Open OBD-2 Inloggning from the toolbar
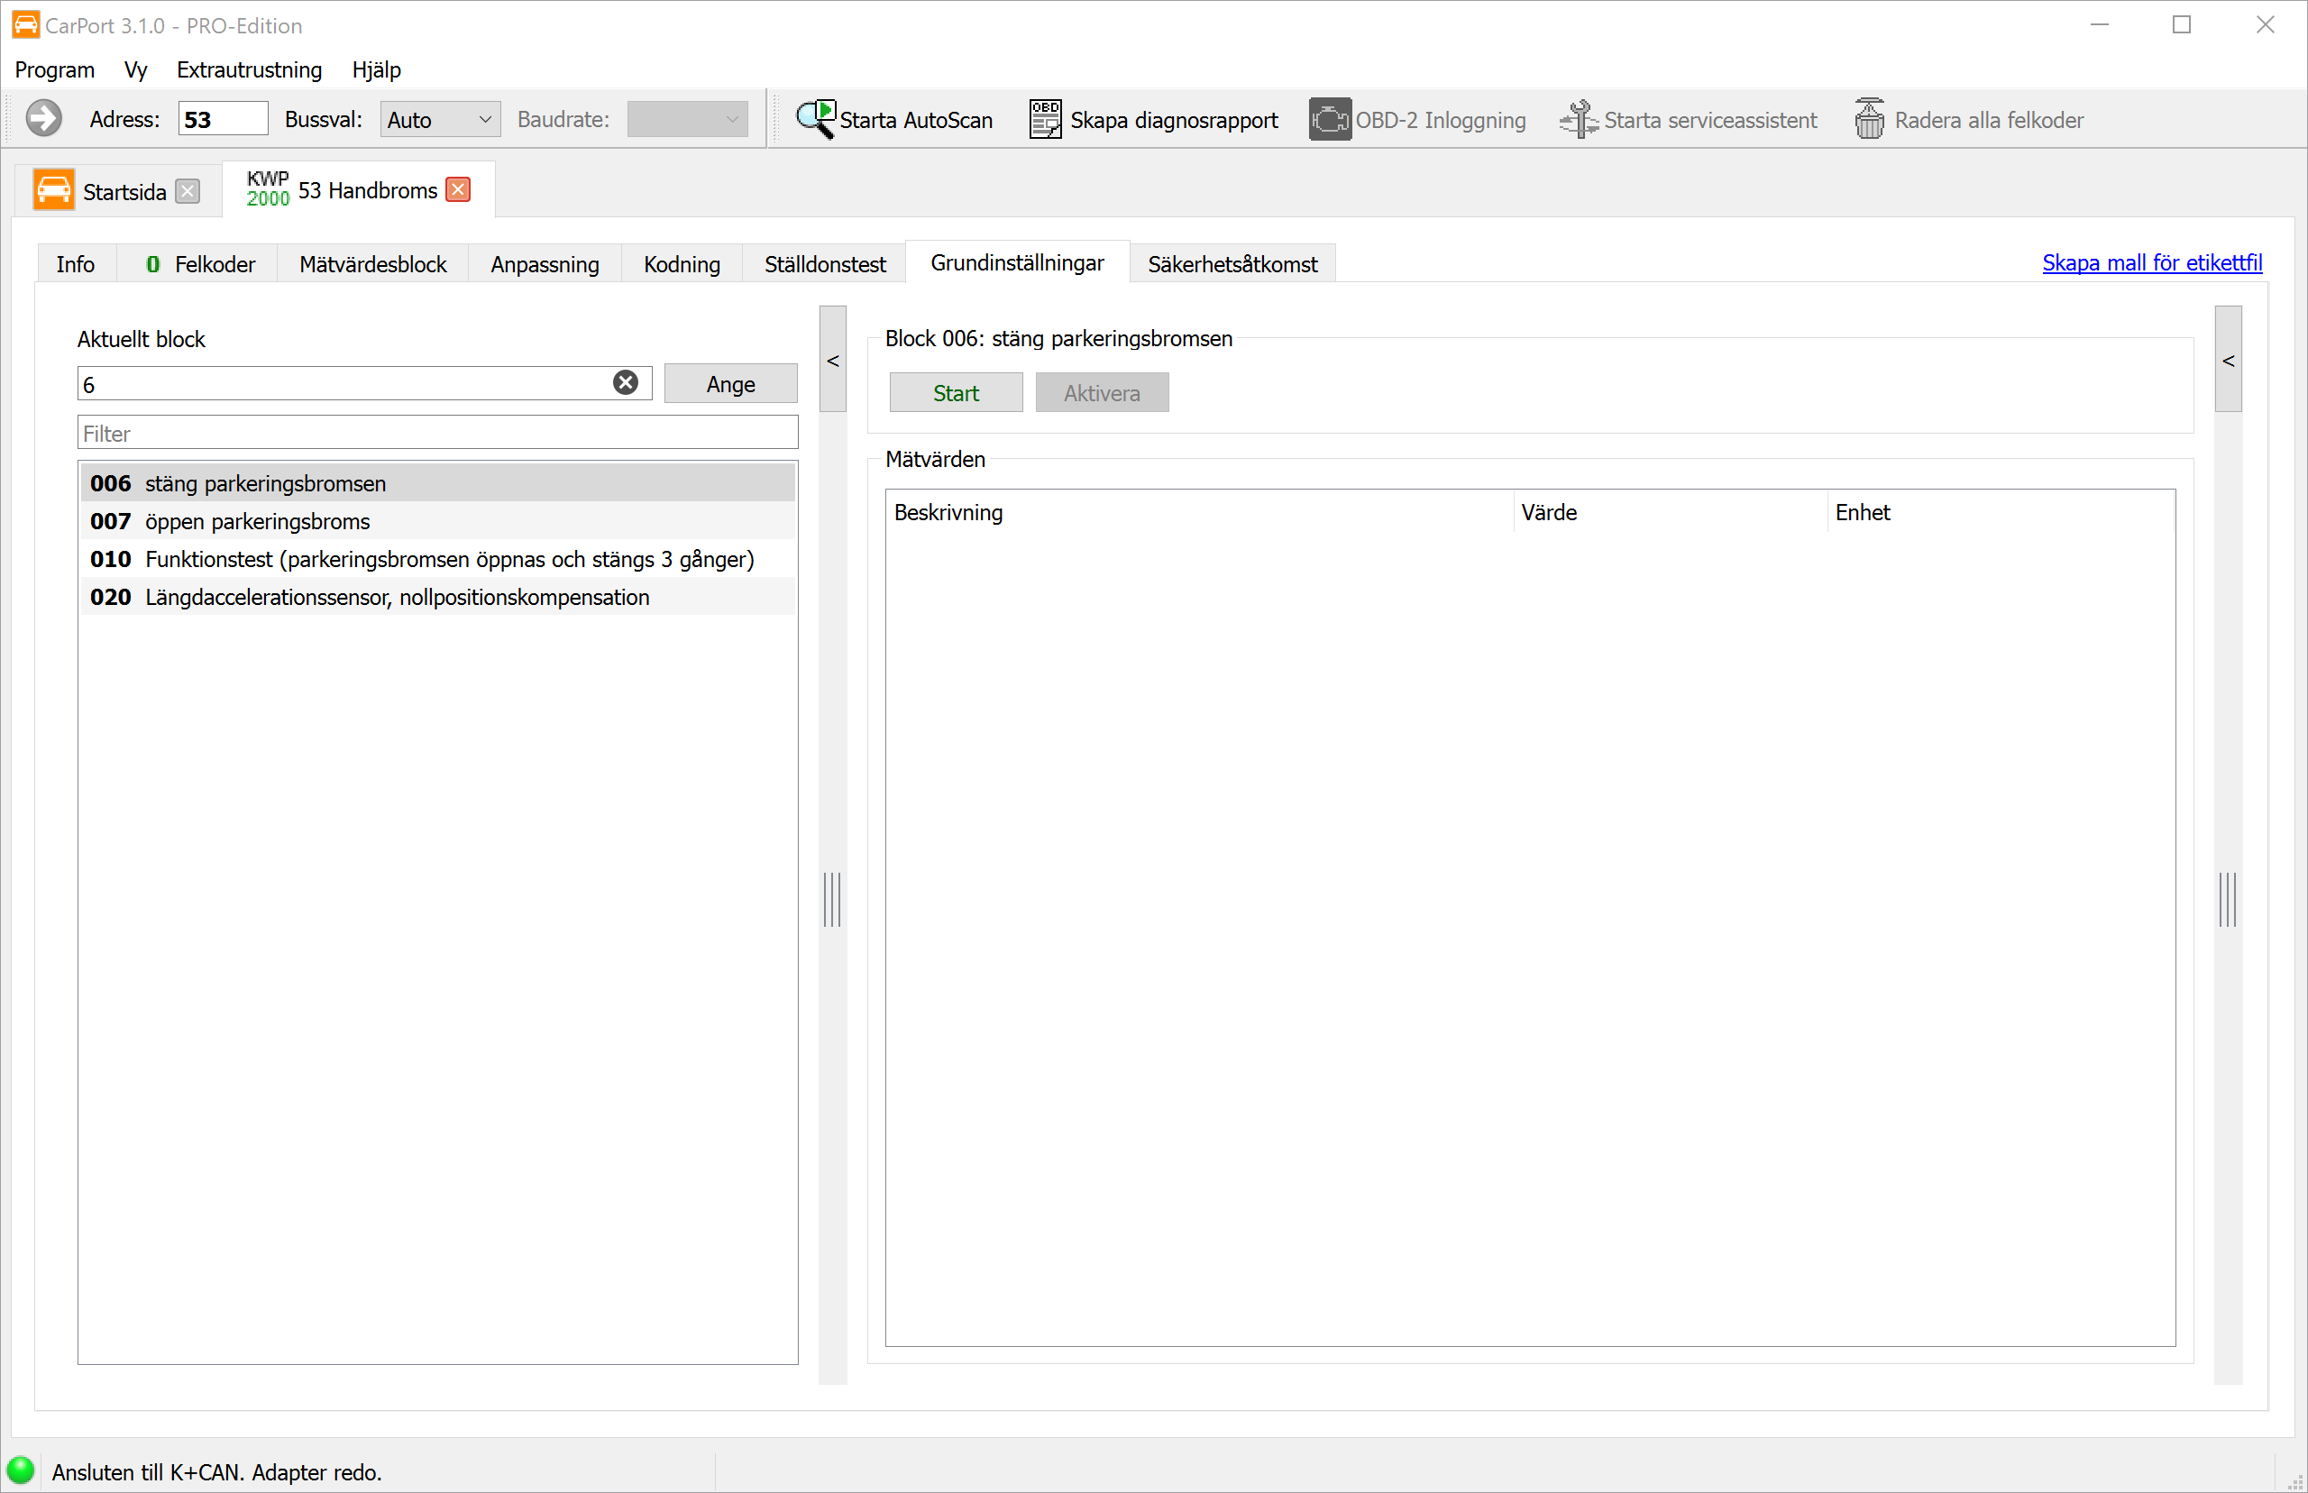 1417,119
